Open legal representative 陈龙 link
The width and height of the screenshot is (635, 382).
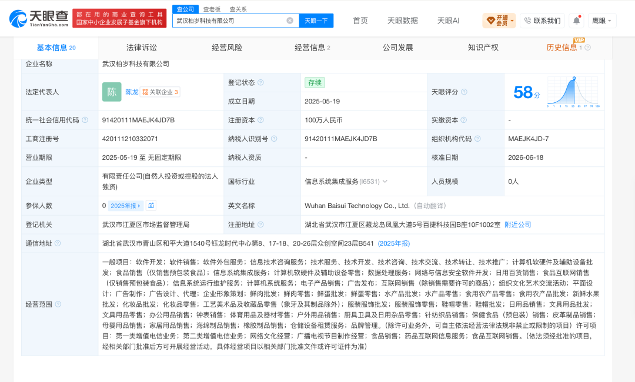132,92
